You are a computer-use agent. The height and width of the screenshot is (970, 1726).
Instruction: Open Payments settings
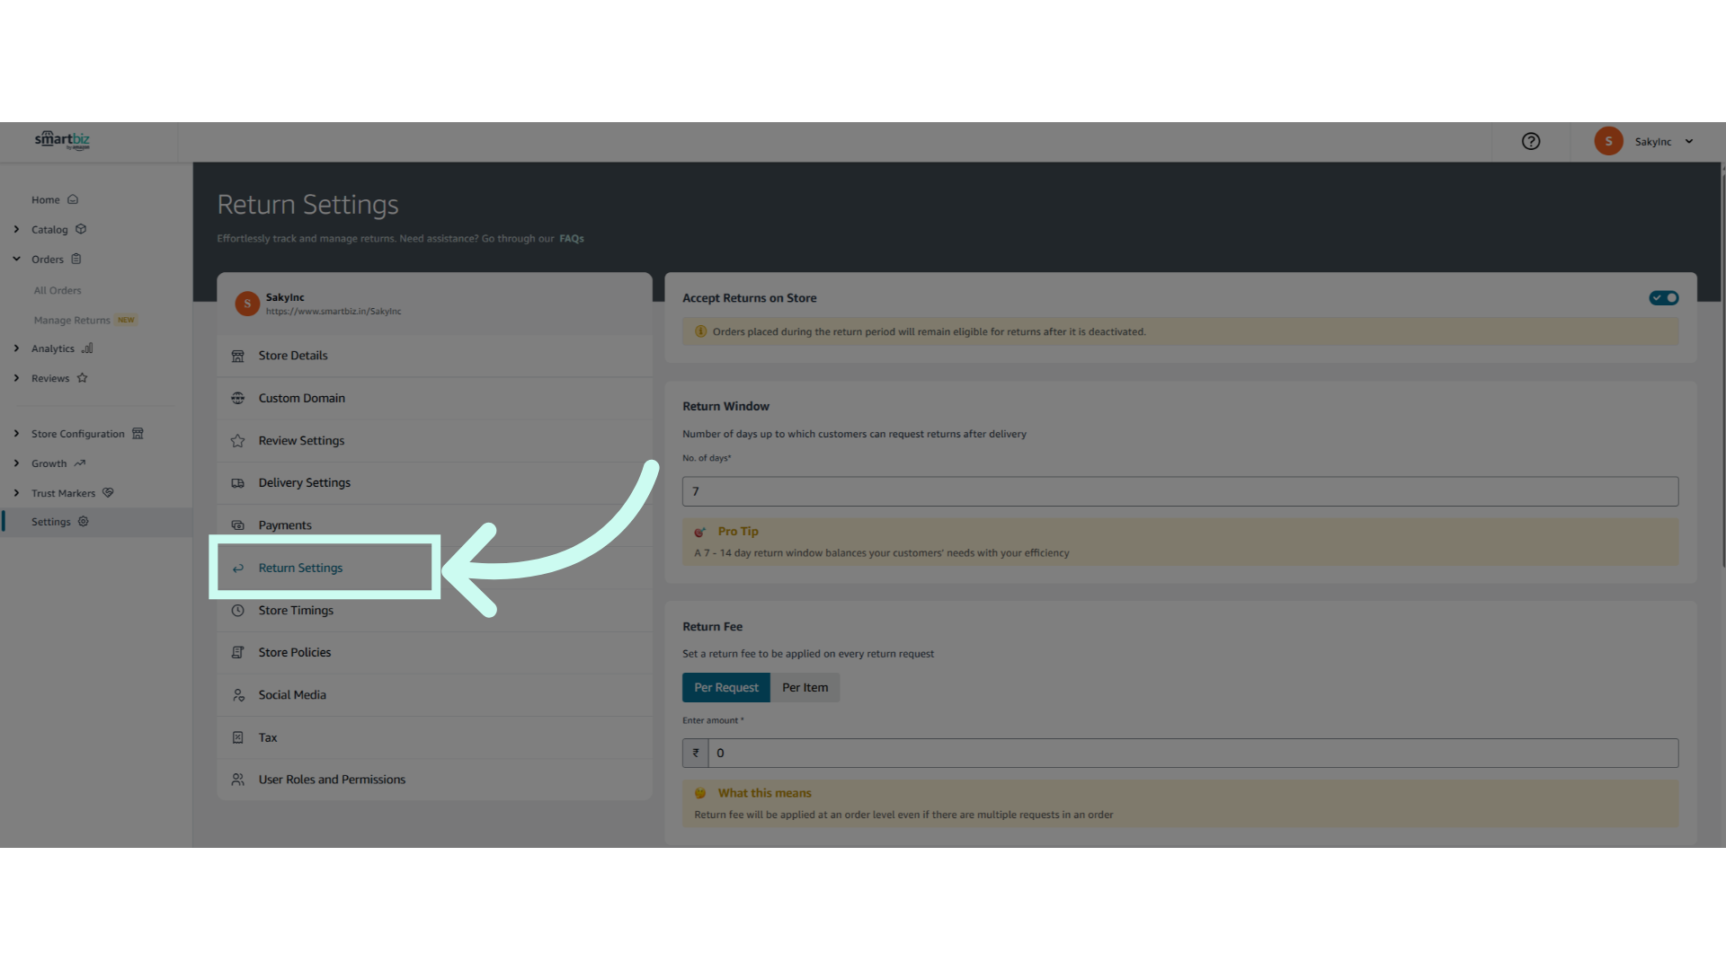pyautogui.click(x=434, y=525)
